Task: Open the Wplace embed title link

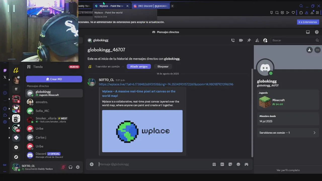Action: point(139,94)
